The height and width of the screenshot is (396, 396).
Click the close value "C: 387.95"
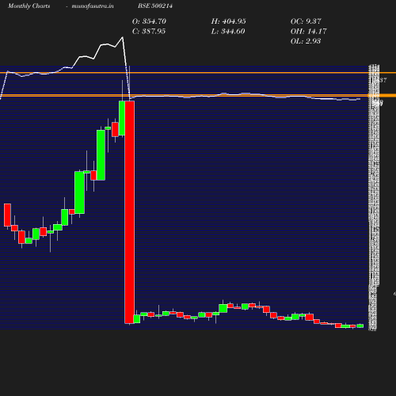tap(149, 31)
